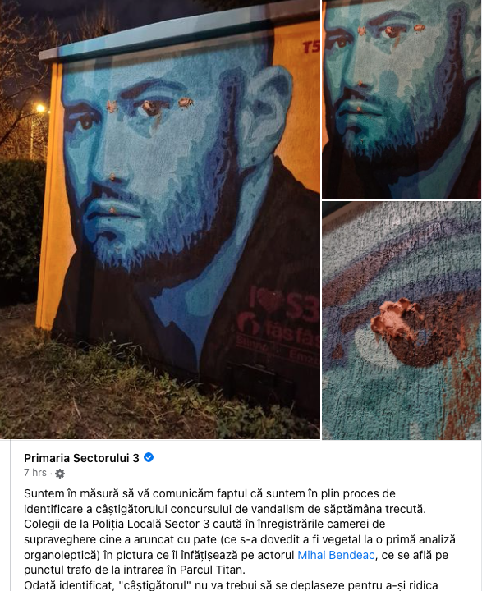Click the glowing street lamp in the photo
The image size is (482, 591).
[40, 108]
